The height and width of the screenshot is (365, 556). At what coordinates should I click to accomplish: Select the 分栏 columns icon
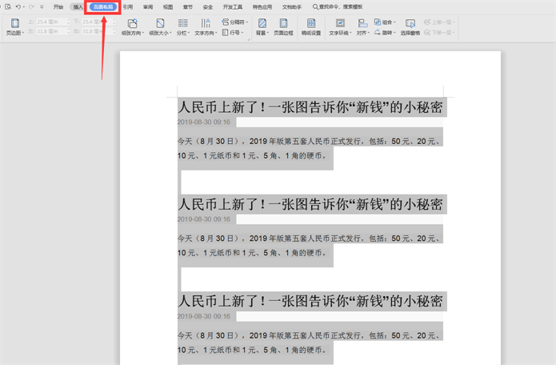point(182,24)
